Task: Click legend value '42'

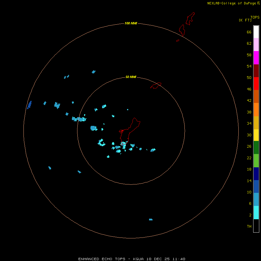Action: 249,101
